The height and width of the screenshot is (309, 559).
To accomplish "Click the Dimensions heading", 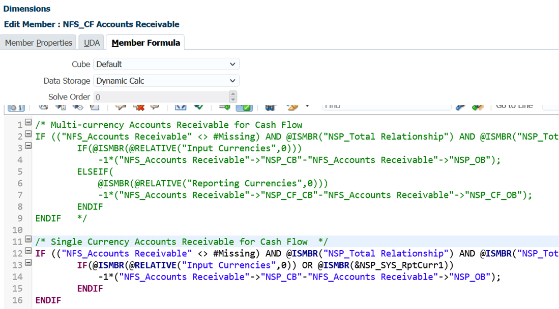I will coord(27,9).
